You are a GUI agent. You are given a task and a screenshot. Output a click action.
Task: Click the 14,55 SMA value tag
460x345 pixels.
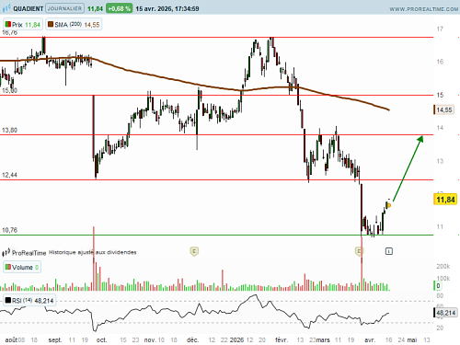pos(444,109)
